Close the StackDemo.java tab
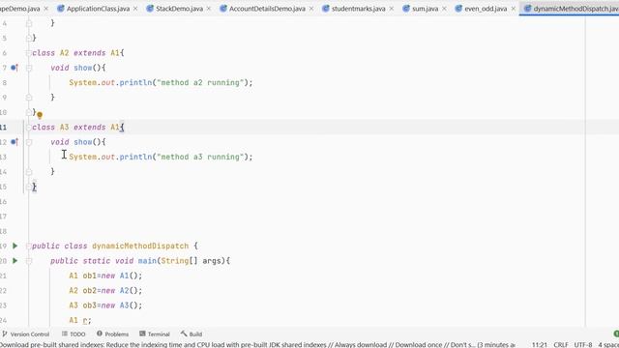 [x=209, y=9]
